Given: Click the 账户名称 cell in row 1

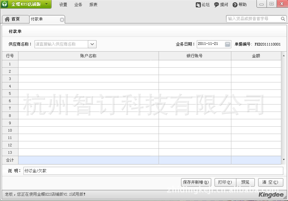Looking at the screenshot, I should [88, 64].
